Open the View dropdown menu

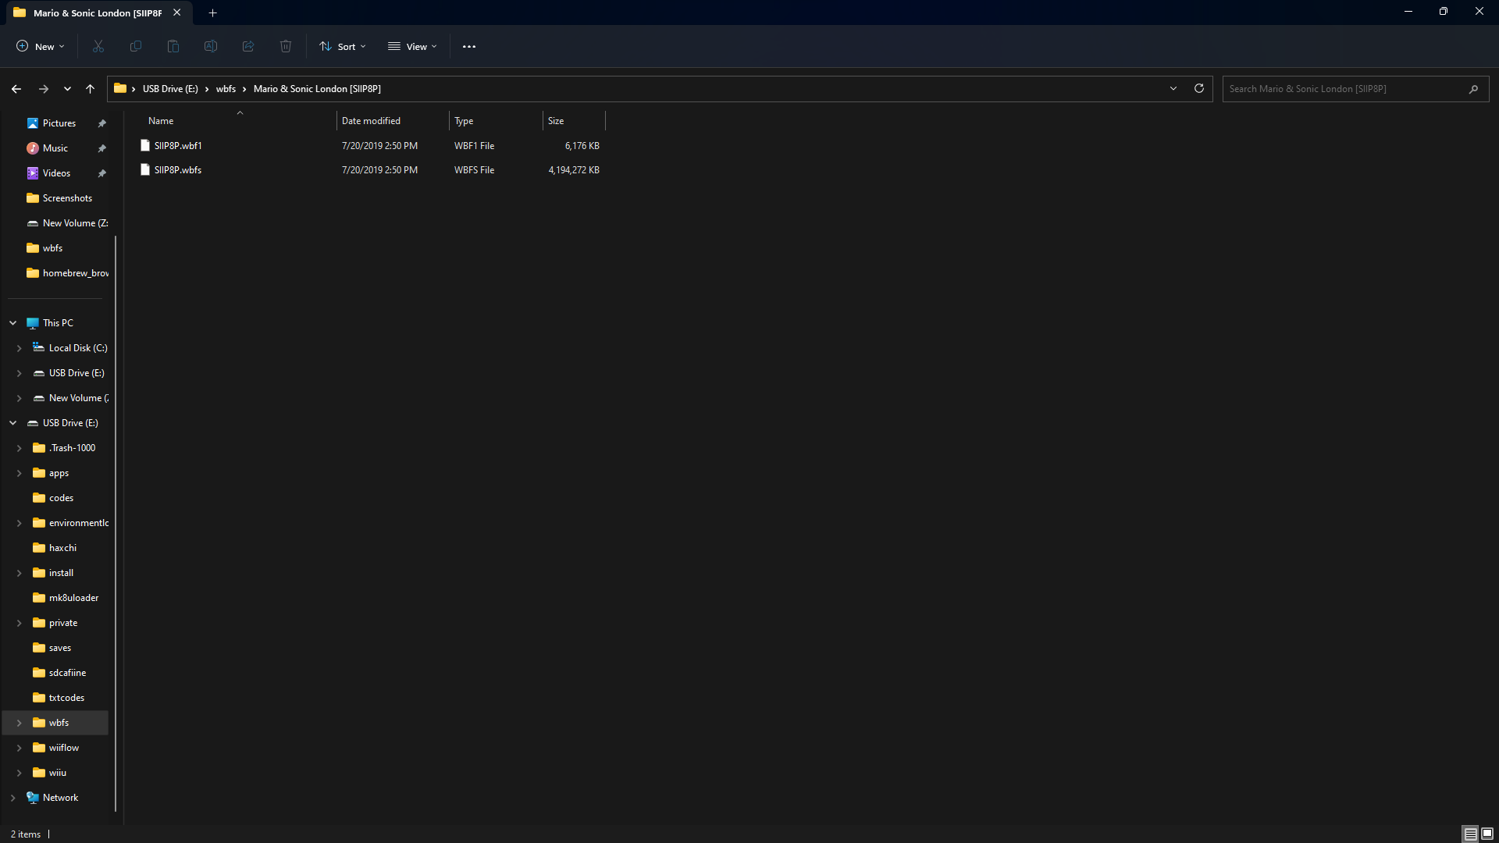tap(412, 46)
